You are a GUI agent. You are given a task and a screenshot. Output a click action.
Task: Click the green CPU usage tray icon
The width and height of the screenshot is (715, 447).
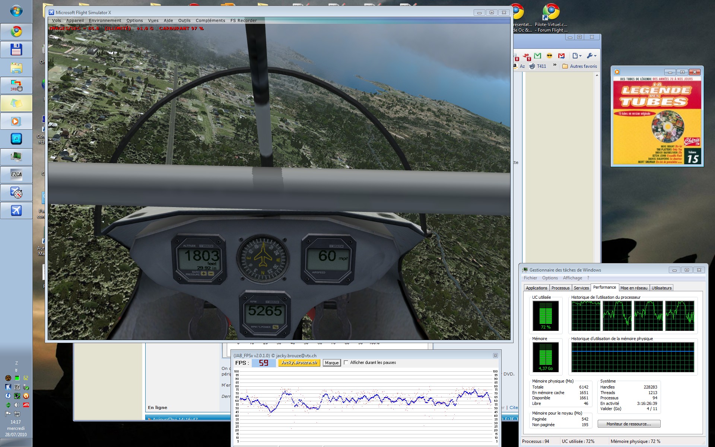coord(17,378)
